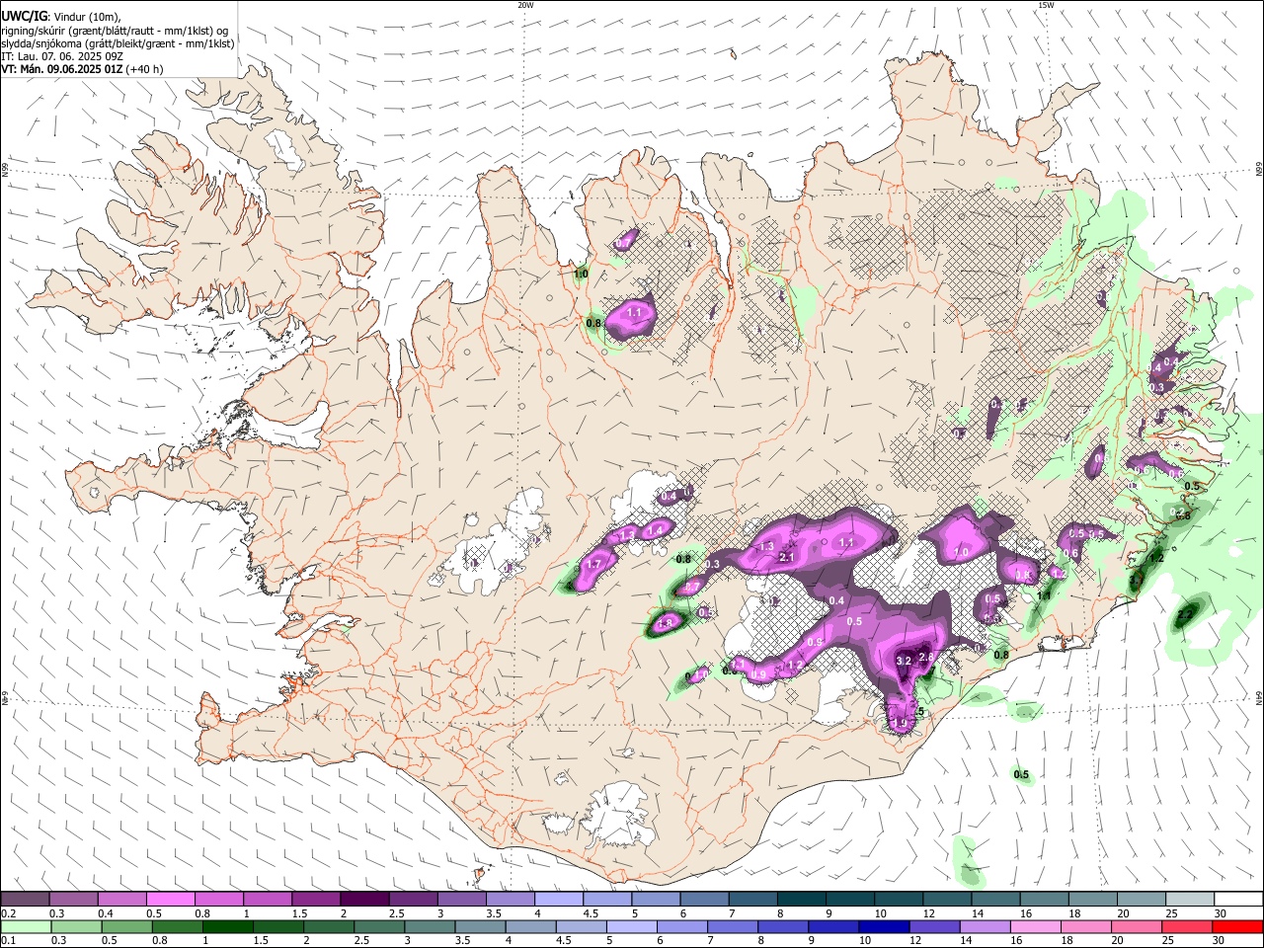Click the 15W longitude label
Viewport: 1264px width, 948px height.
[x=1045, y=5]
